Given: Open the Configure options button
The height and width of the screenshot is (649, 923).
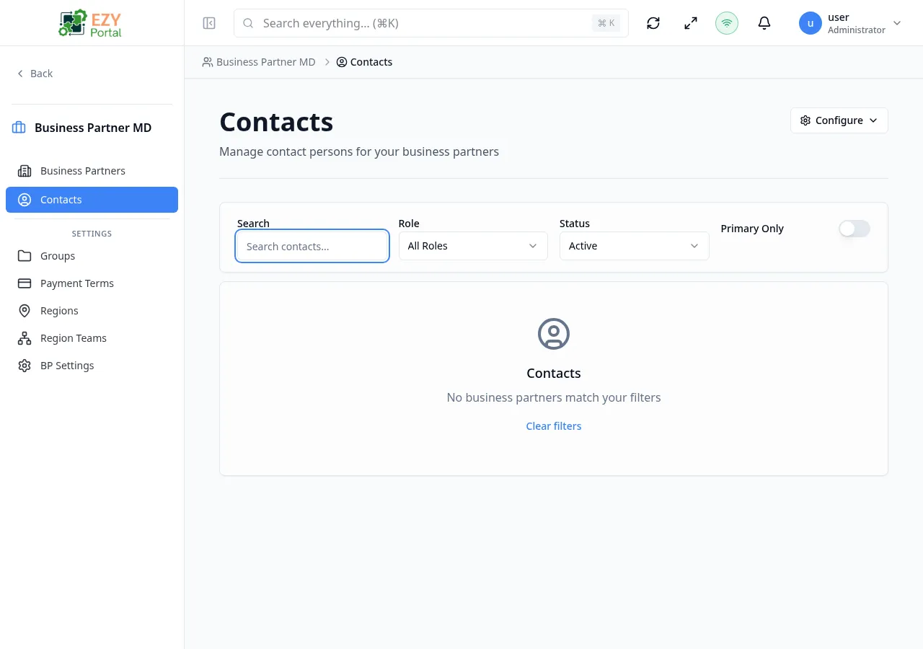Looking at the screenshot, I should (x=839, y=120).
